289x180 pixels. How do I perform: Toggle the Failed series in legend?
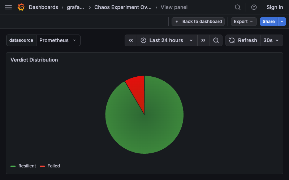[x=53, y=166]
